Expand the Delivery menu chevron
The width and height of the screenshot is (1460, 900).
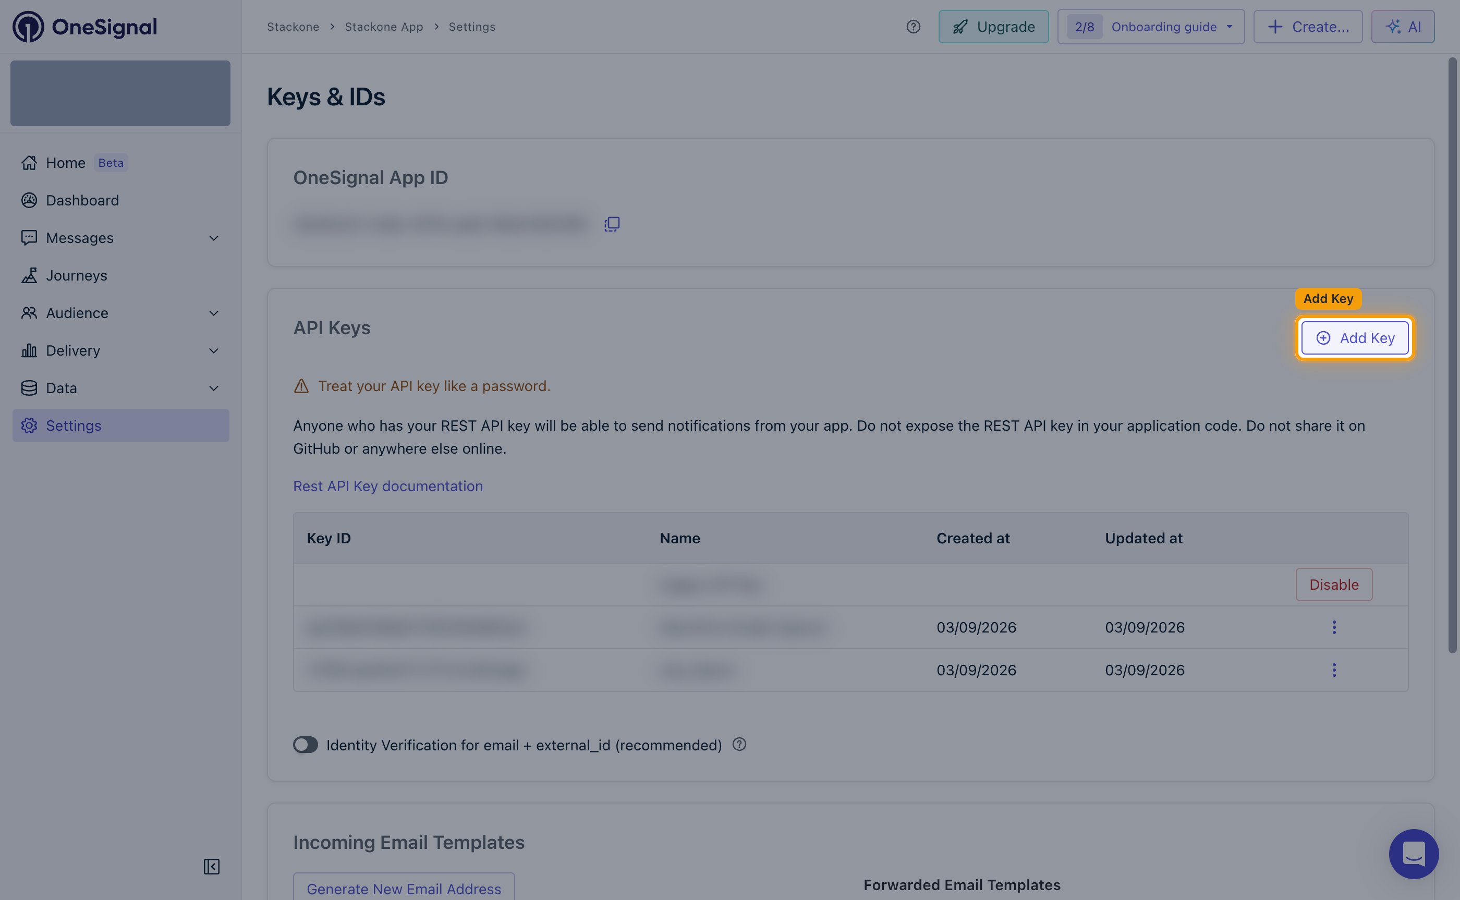click(x=214, y=350)
